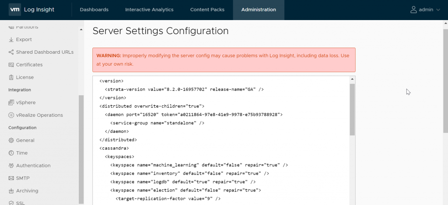Click the Time clock icon
The height and width of the screenshot is (205, 448).
tap(11, 153)
